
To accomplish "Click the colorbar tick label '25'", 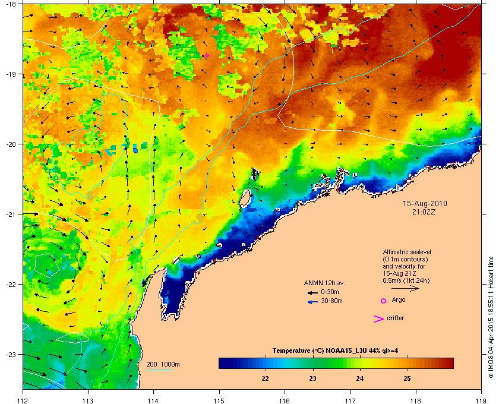I will pos(407,378).
